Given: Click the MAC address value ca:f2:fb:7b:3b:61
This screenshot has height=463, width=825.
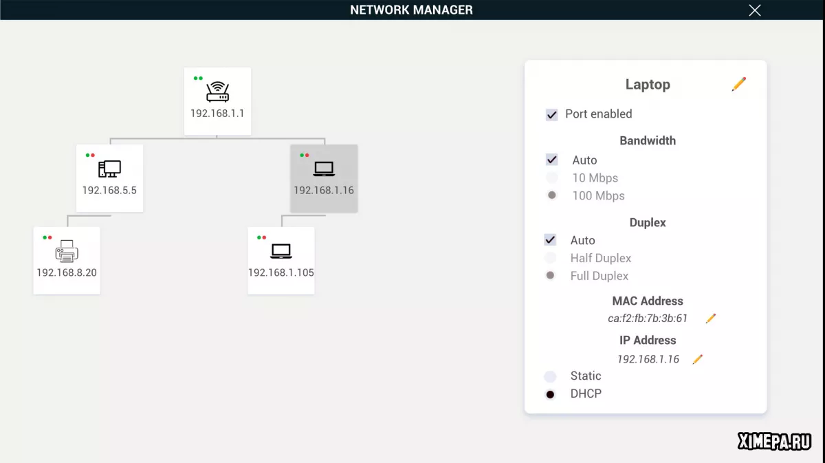Looking at the screenshot, I should click(647, 319).
